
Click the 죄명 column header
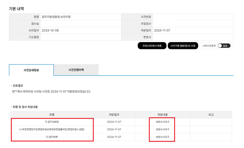[x=52, y=114]
